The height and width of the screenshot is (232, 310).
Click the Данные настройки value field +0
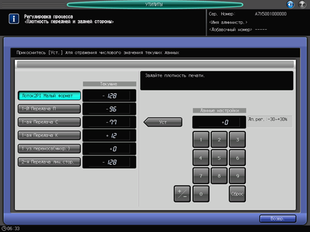219,122
